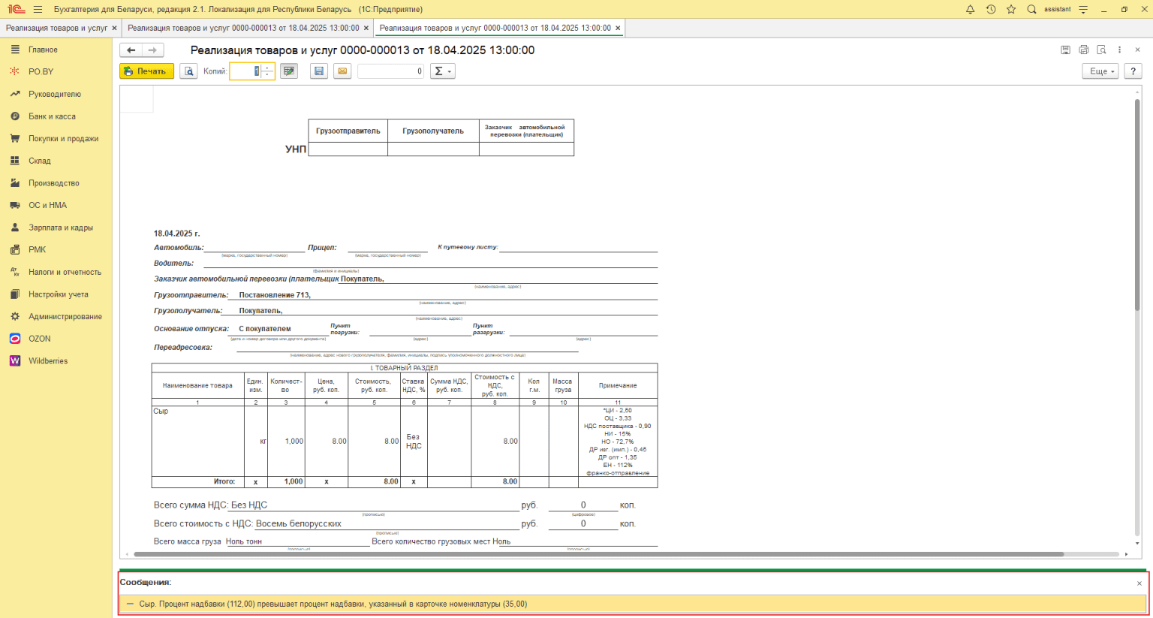Click the help question mark button
The width and height of the screenshot is (1153, 618).
1133,71
